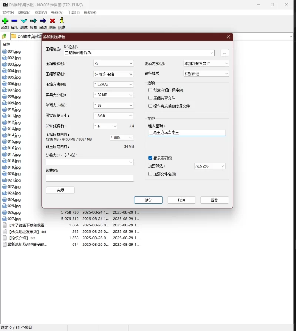Select the 012.jpg file name
The height and width of the screenshot is (331, 296).
point(14,122)
